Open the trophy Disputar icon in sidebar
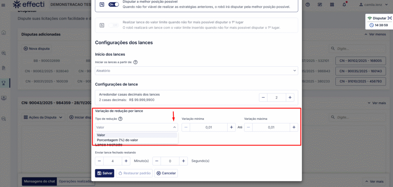The width and height of the screenshot is (393, 187). pyautogui.click(x=4, y=82)
